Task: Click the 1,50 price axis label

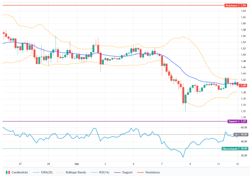Action: pos(243,55)
